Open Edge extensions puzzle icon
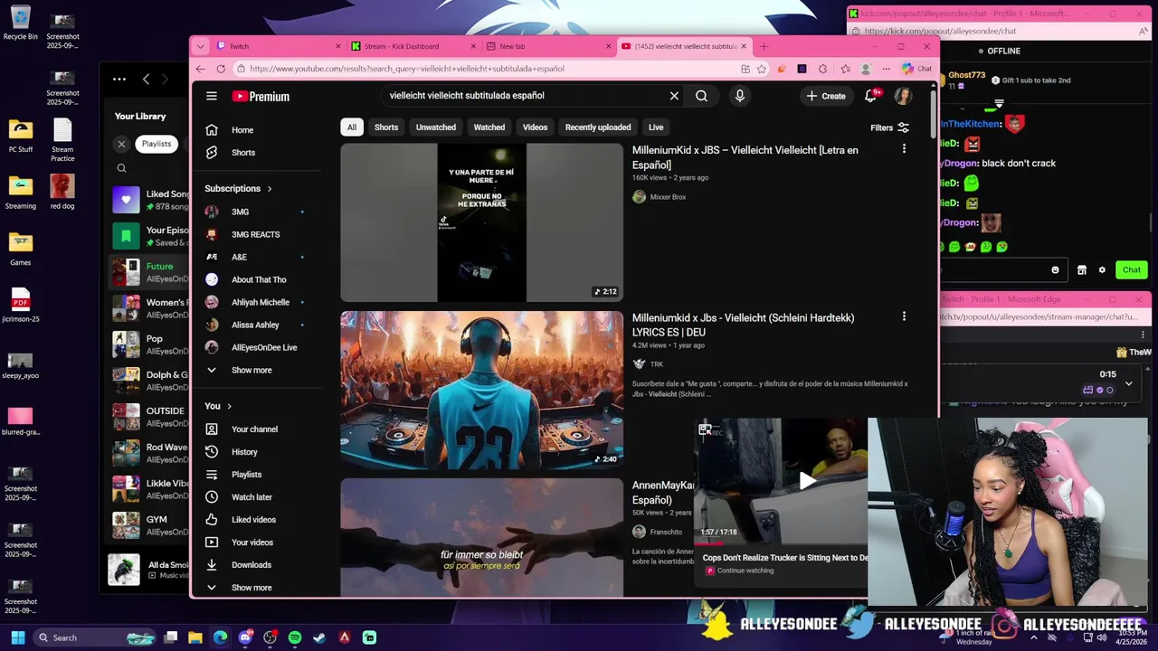Image resolution: width=1158 pixels, height=651 pixels. pyautogui.click(x=822, y=69)
